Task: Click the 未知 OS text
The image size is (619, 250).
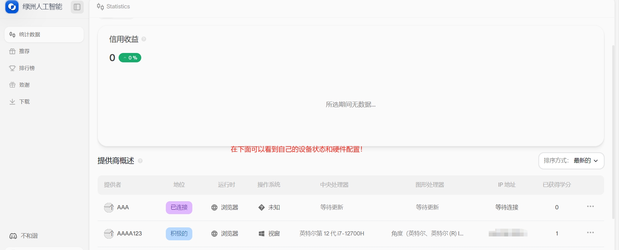Action: (x=274, y=207)
